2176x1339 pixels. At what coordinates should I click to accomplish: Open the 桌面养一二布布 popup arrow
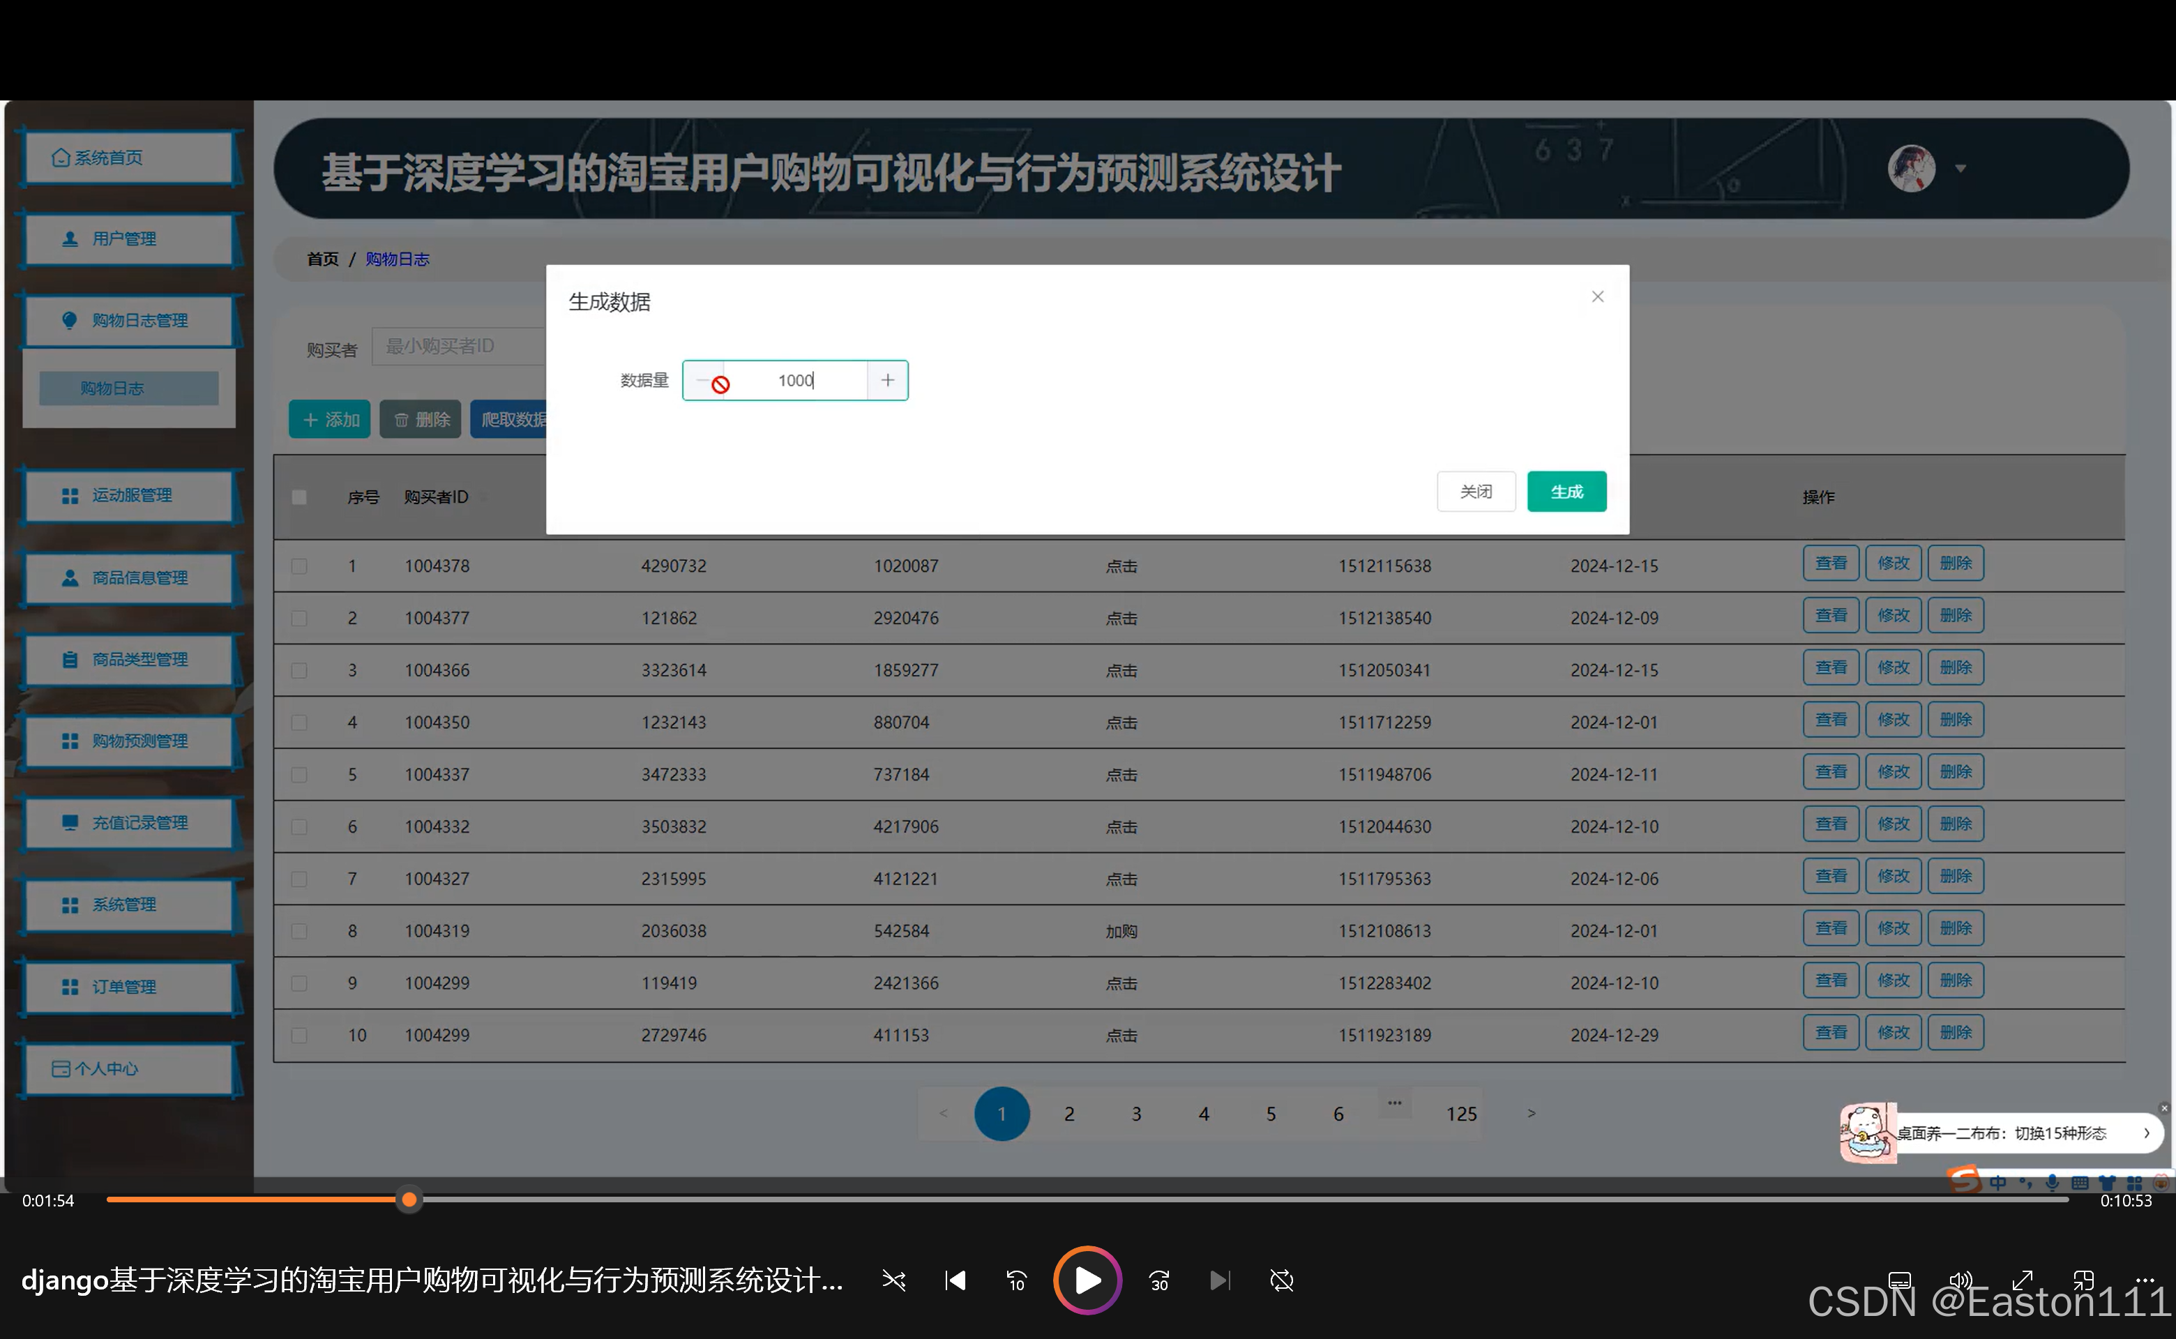(x=2146, y=1133)
